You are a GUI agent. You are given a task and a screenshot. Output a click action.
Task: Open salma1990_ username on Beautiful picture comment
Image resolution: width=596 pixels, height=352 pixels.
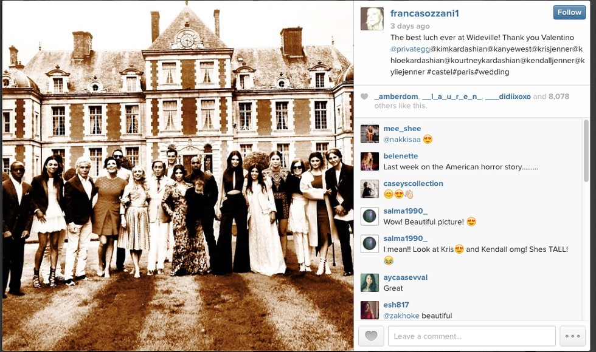tap(405, 211)
